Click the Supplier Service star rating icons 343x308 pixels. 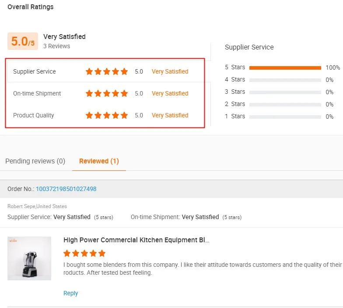[x=107, y=71]
